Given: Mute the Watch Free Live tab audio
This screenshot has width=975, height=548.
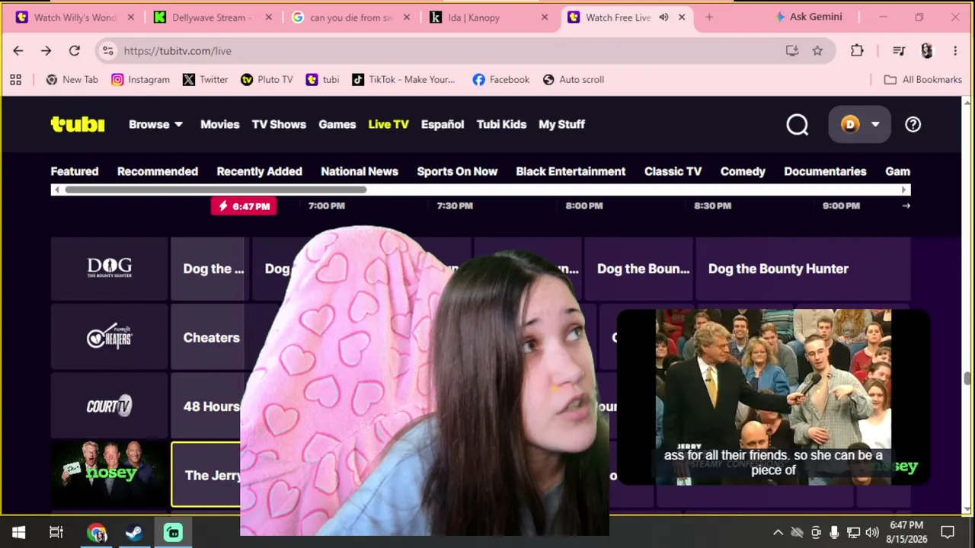Looking at the screenshot, I should [x=663, y=18].
